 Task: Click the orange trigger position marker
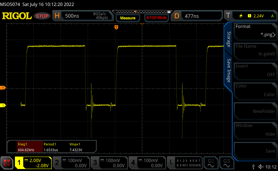[x=116, y=27]
